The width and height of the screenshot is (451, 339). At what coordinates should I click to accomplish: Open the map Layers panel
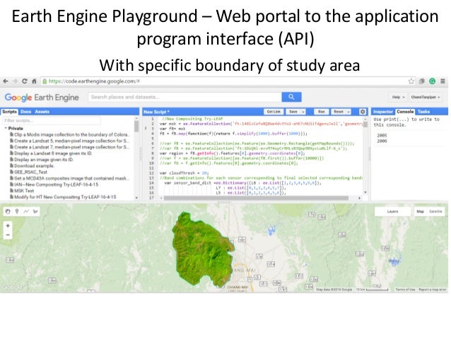pyautogui.click(x=392, y=212)
